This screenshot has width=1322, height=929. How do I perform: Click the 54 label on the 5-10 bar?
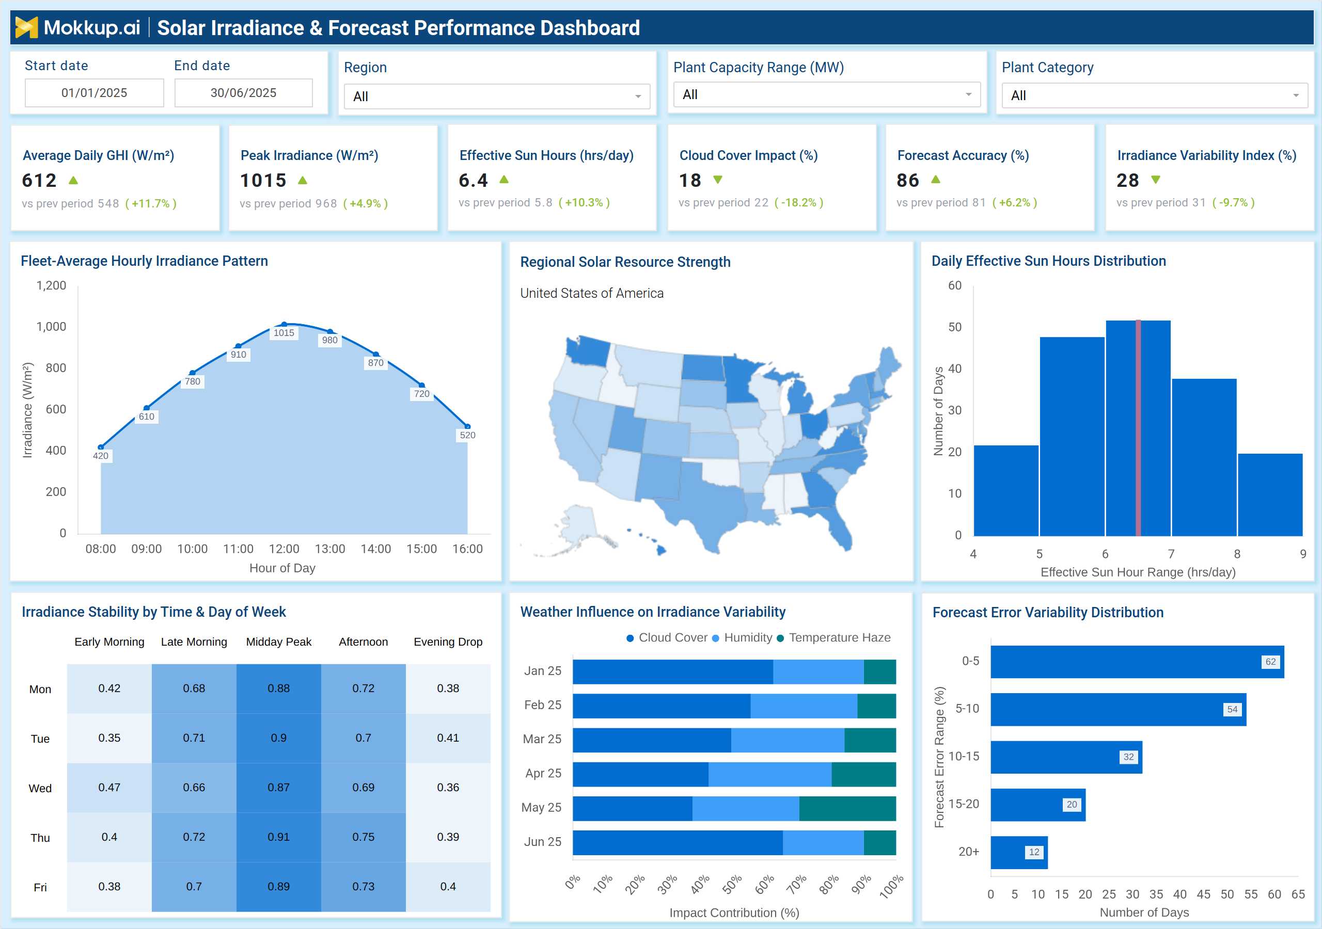point(1232,709)
